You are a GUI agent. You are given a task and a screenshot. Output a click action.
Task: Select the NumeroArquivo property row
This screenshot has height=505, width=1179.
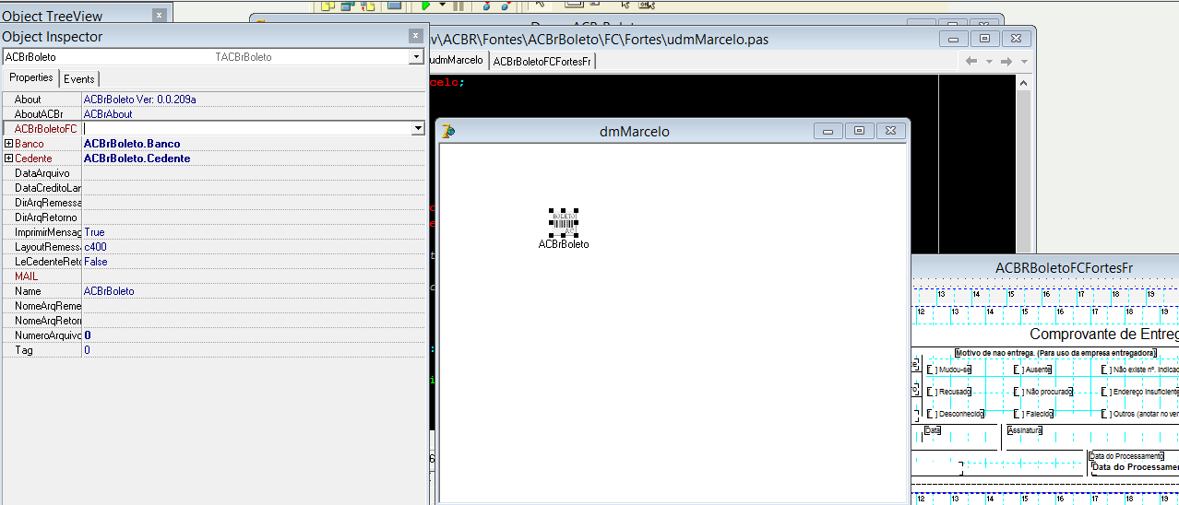tap(214, 335)
